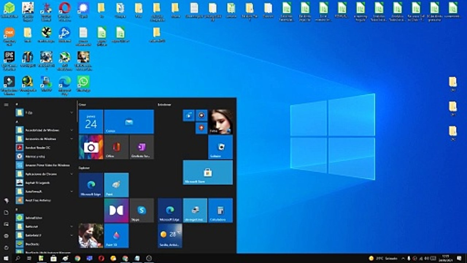Screen dimensions: 467x263
Task: Open the taskbar weather widget
Action: (383, 258)
